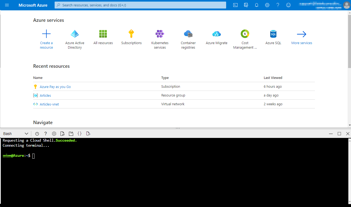Click the Last Viewed column header

tap(273, 78)
